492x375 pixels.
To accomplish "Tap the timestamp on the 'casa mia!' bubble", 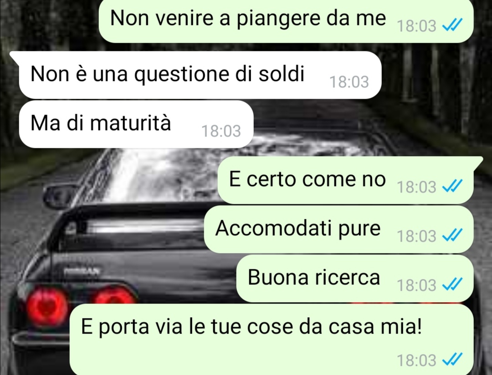I will [x=417, y=360].
